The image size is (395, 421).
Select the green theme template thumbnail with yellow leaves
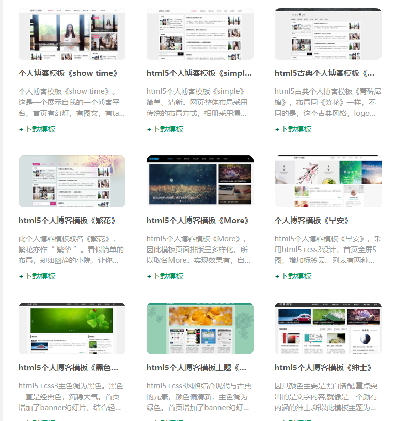pos(200,329)
